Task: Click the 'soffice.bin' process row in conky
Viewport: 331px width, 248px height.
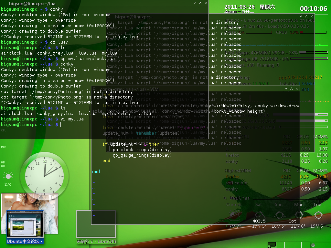Action: [277, 183]
